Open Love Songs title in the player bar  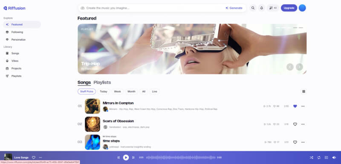21,158
